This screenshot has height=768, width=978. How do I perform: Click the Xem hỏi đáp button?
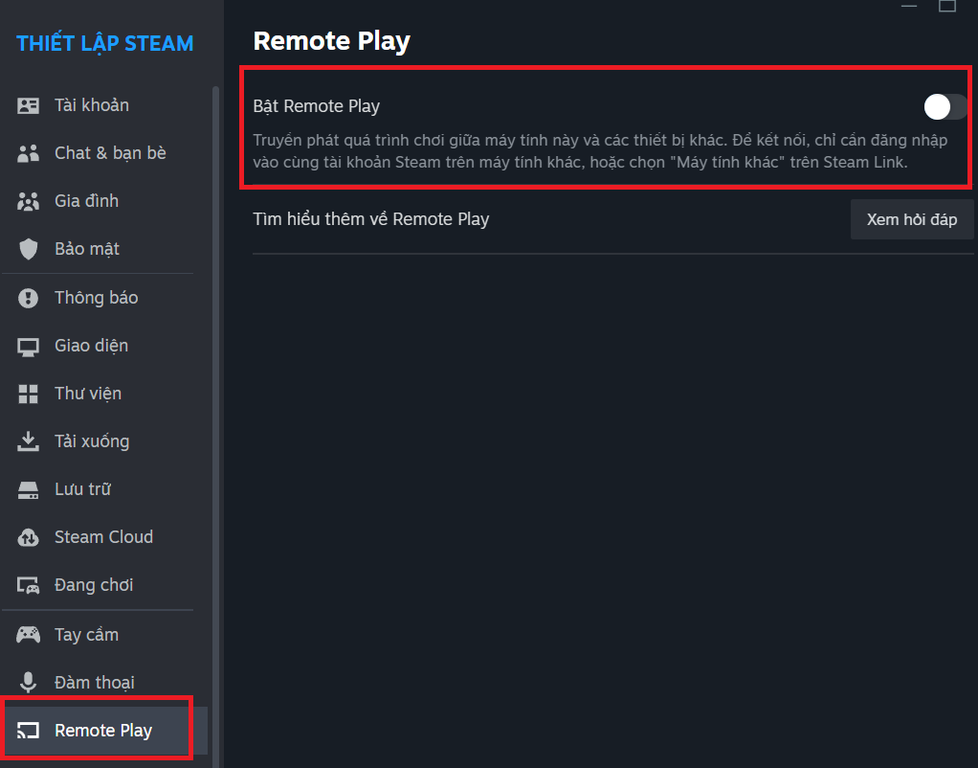point(912,220)
